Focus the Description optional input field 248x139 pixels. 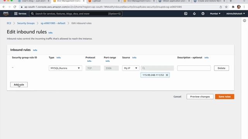[x=194, y=68]
